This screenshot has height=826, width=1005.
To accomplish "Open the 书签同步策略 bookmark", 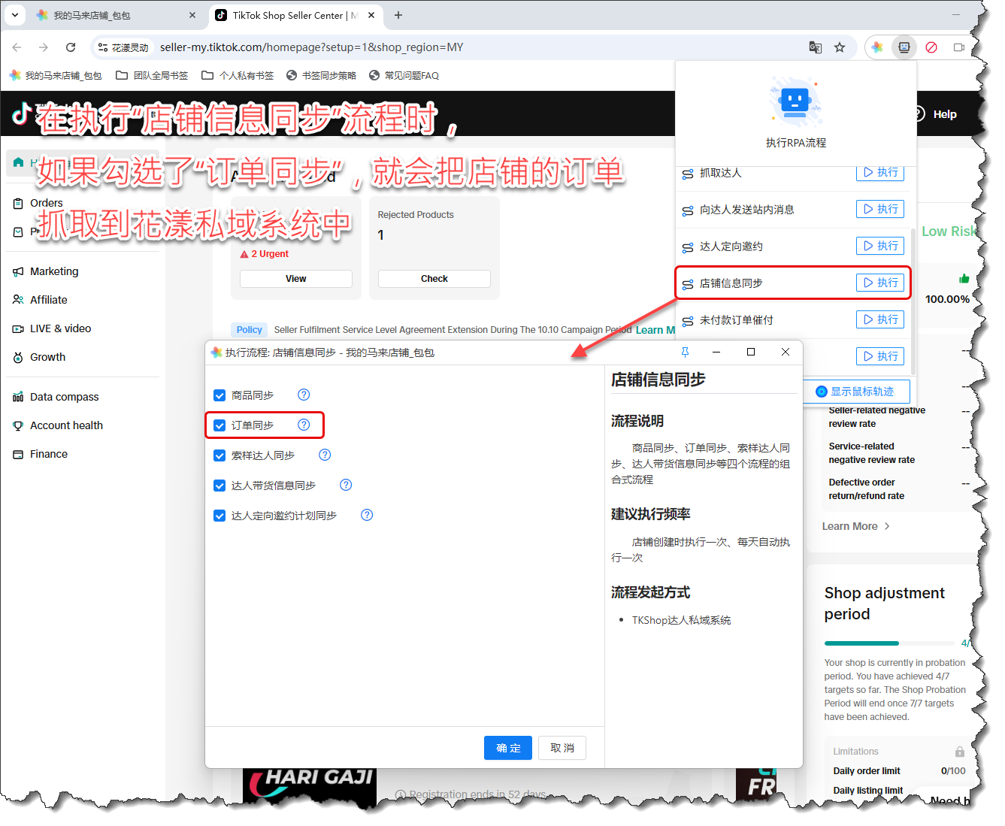I will coord(321,75).
